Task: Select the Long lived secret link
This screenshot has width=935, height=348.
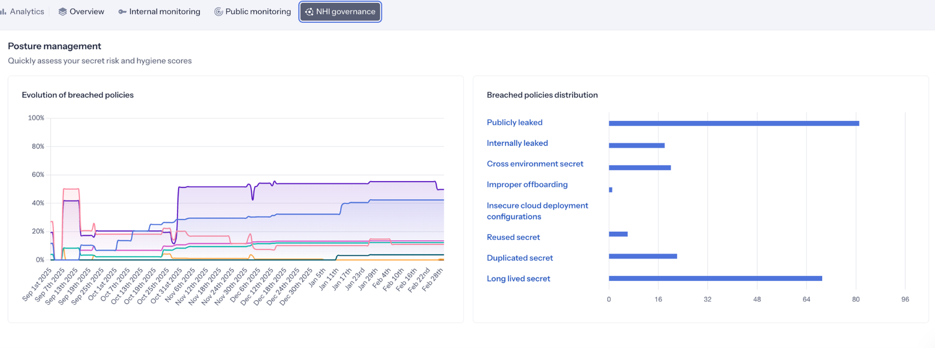Action: pyautogui.click(x=518, y=279)
